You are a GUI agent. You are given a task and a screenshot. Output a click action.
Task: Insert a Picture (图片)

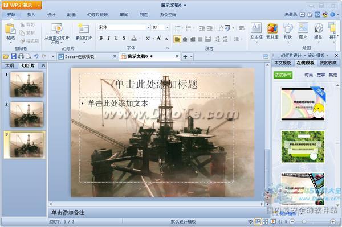tap(303, 31)
